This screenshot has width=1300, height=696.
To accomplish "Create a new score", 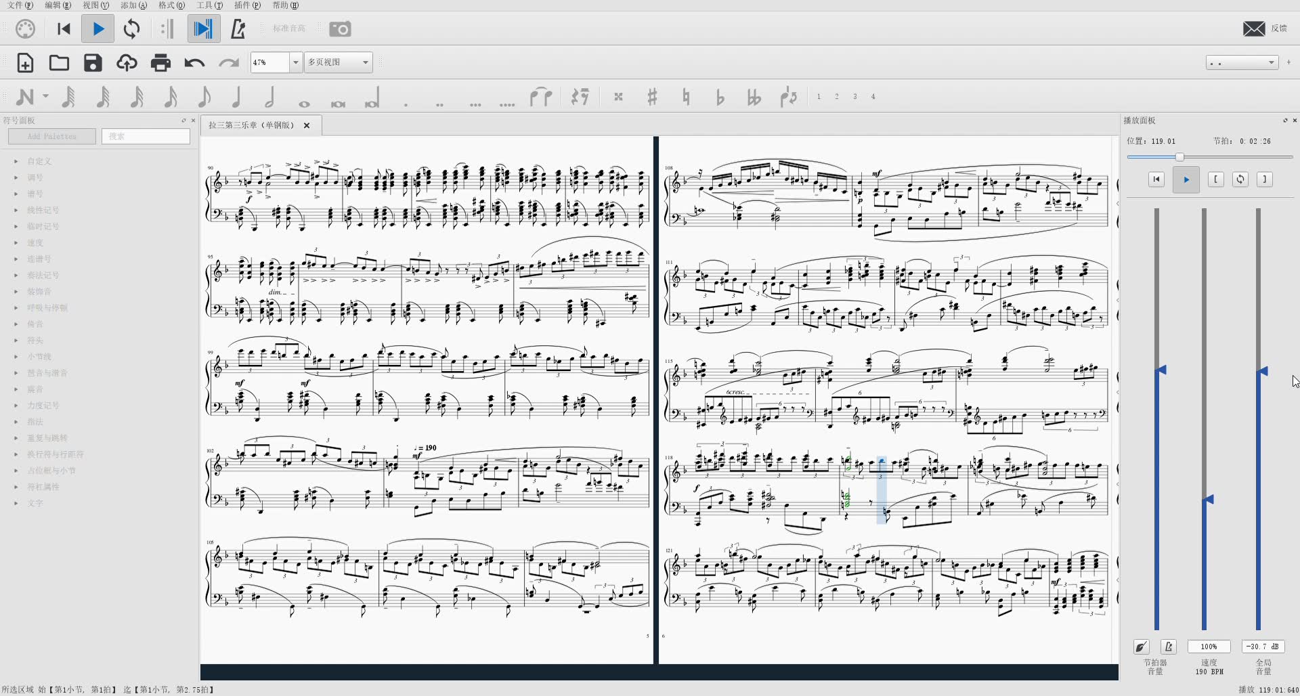I will (25, 63).
